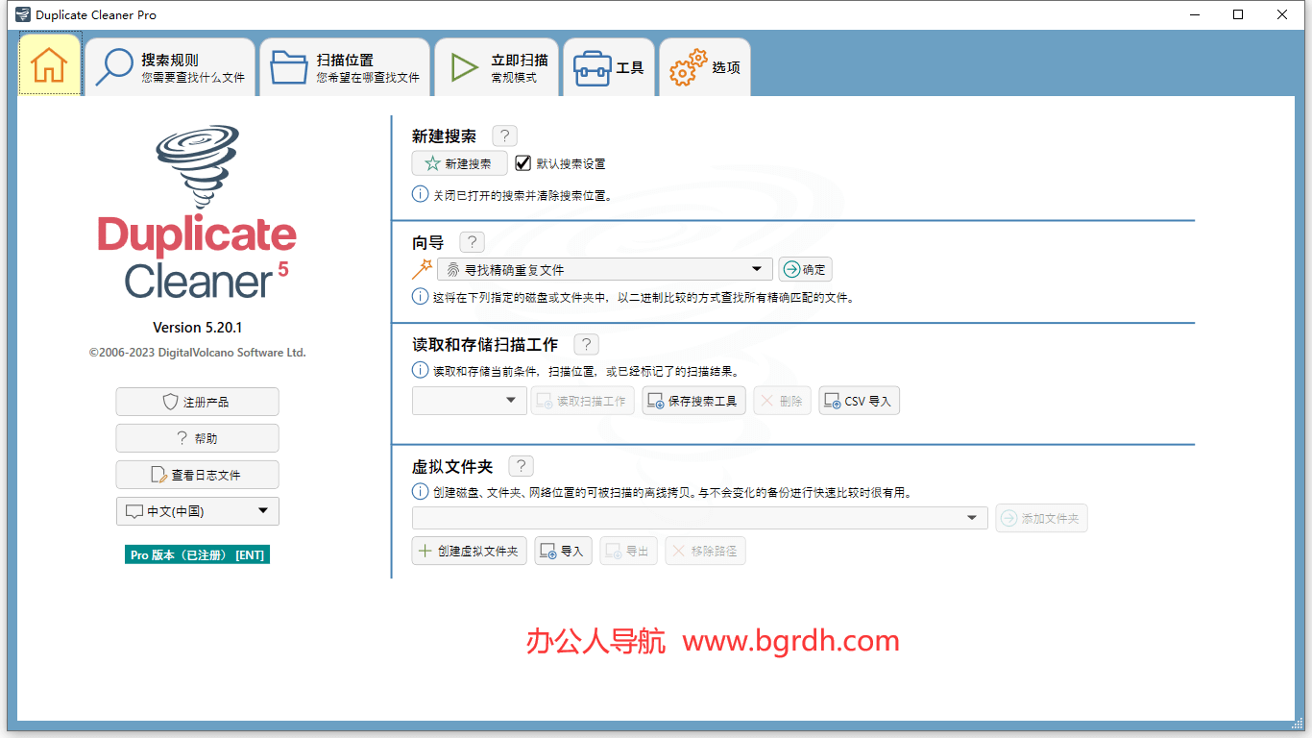
Task: Open the Home tab house icon
Action: pos(49,66)
